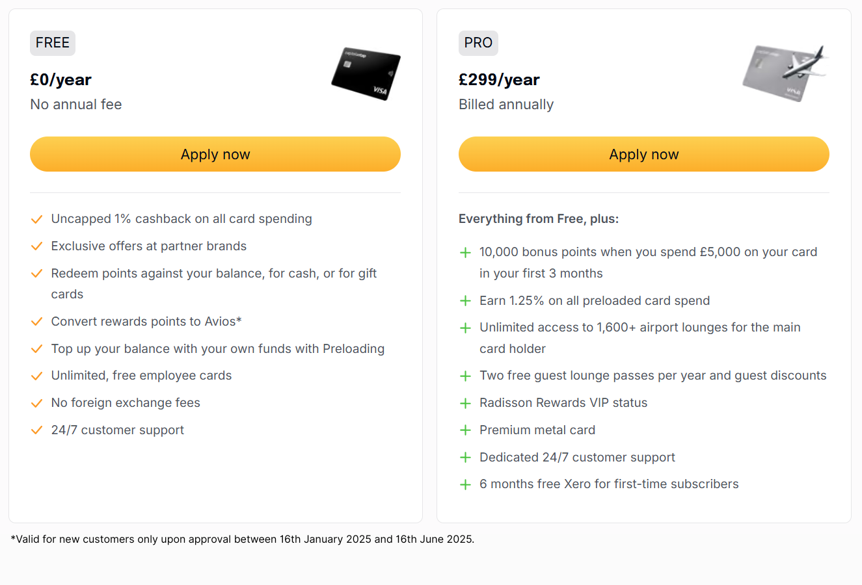Click the £299/year price heading
This screenshot has height=585, width=862.
499,80
